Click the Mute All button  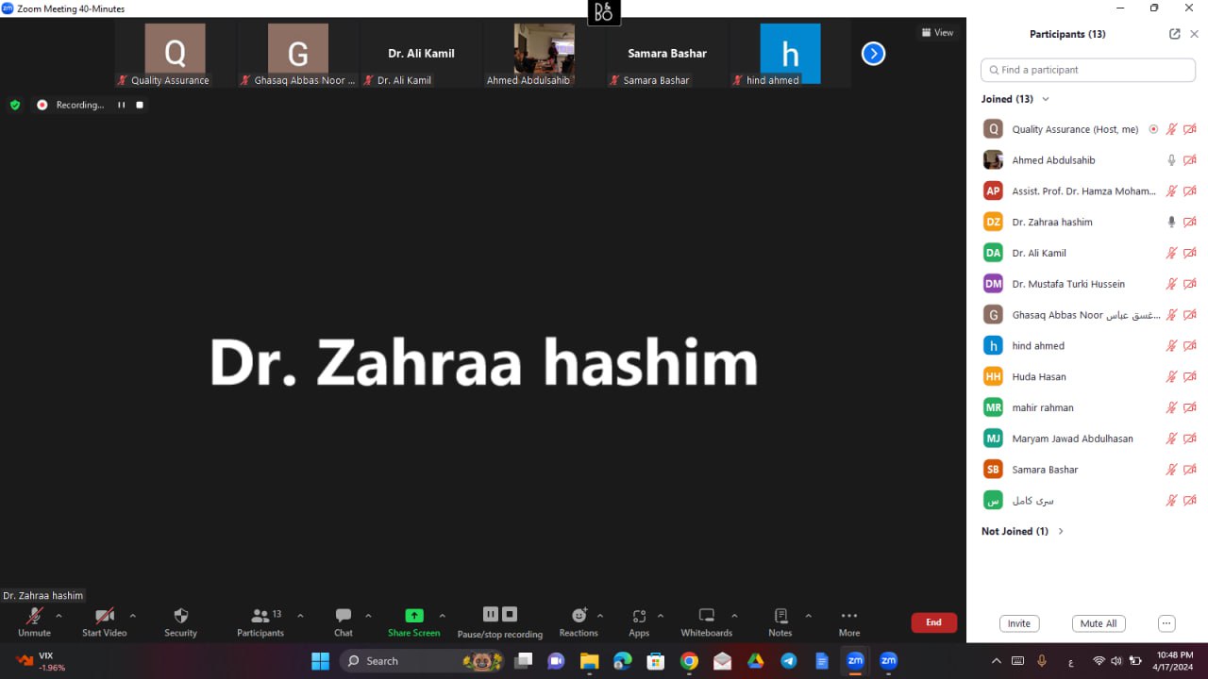point(1099,623)
